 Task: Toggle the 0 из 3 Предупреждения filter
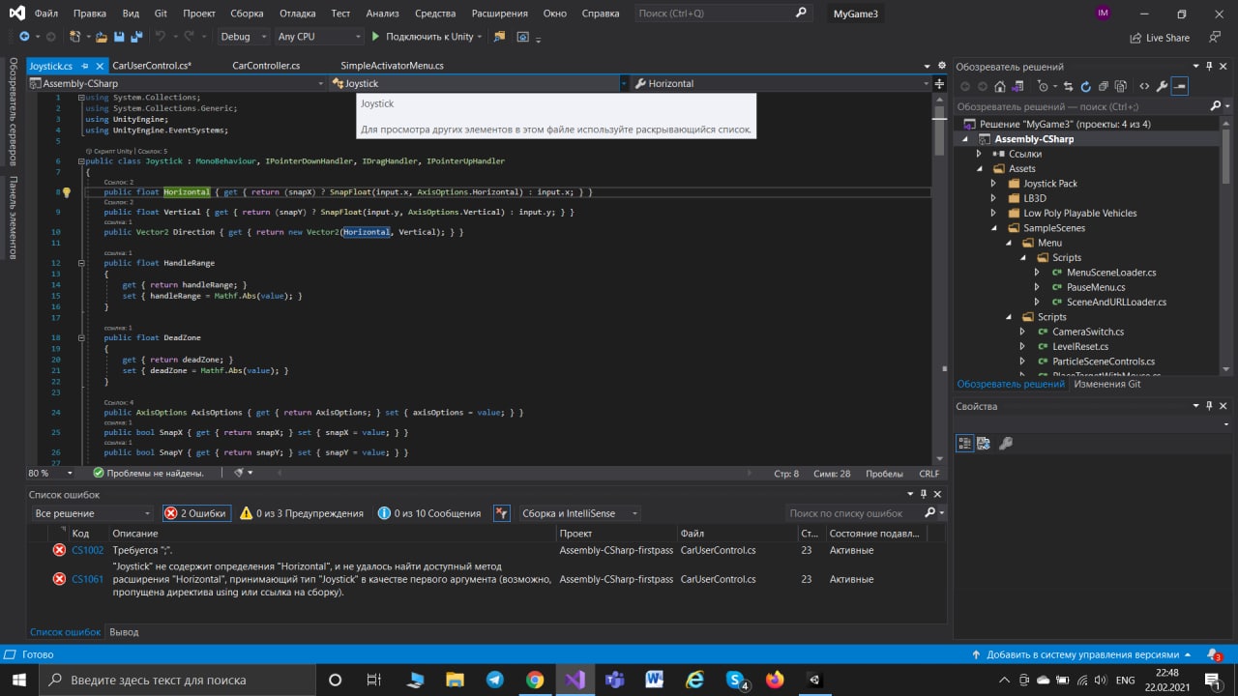302,513
